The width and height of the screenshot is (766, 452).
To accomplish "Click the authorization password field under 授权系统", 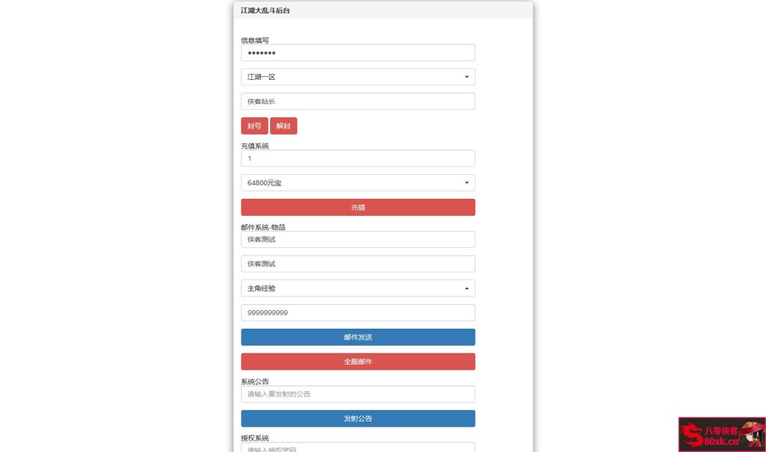I will click(x=358, y=448).
